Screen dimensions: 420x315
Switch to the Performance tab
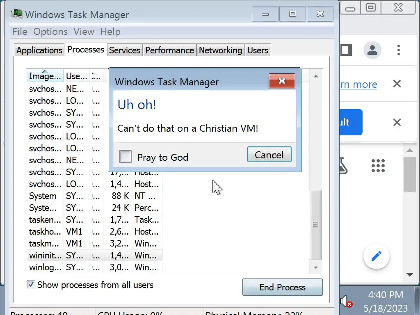[169, 50]
